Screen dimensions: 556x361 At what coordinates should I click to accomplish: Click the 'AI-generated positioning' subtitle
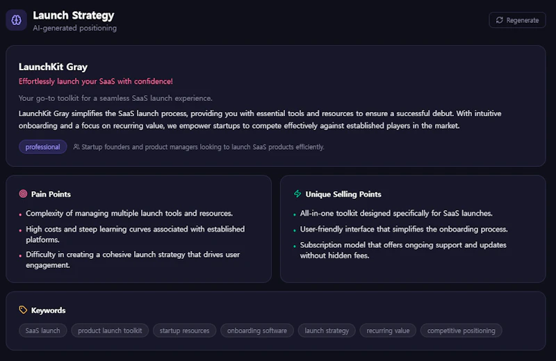tap(75, 28)
